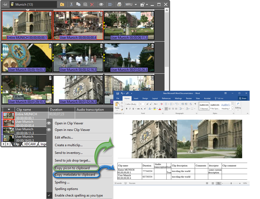This screenshot has height=199, width=260.
Task: Toggle Print Layout view in Word status bar
Action: [212, 183]
